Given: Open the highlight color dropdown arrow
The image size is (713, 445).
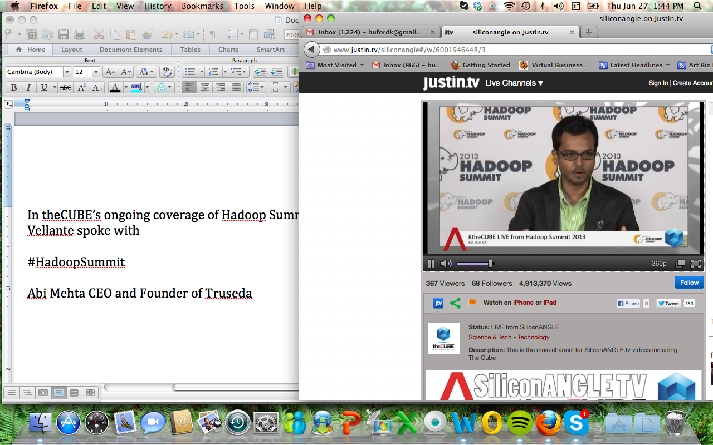Looking at the screenshot, I should pos(147,87).
